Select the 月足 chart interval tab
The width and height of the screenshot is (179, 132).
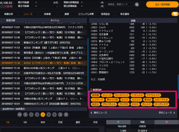(95, 122)
